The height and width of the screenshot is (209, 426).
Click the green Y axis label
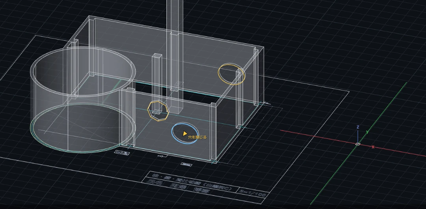point(367,132)
